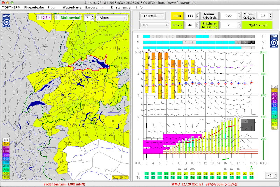This screenshot has height=187, width=280.
Task: Open the Flug menu
Action: coord(51,7)
